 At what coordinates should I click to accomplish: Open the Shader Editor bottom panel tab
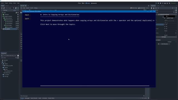coord(51,98)
